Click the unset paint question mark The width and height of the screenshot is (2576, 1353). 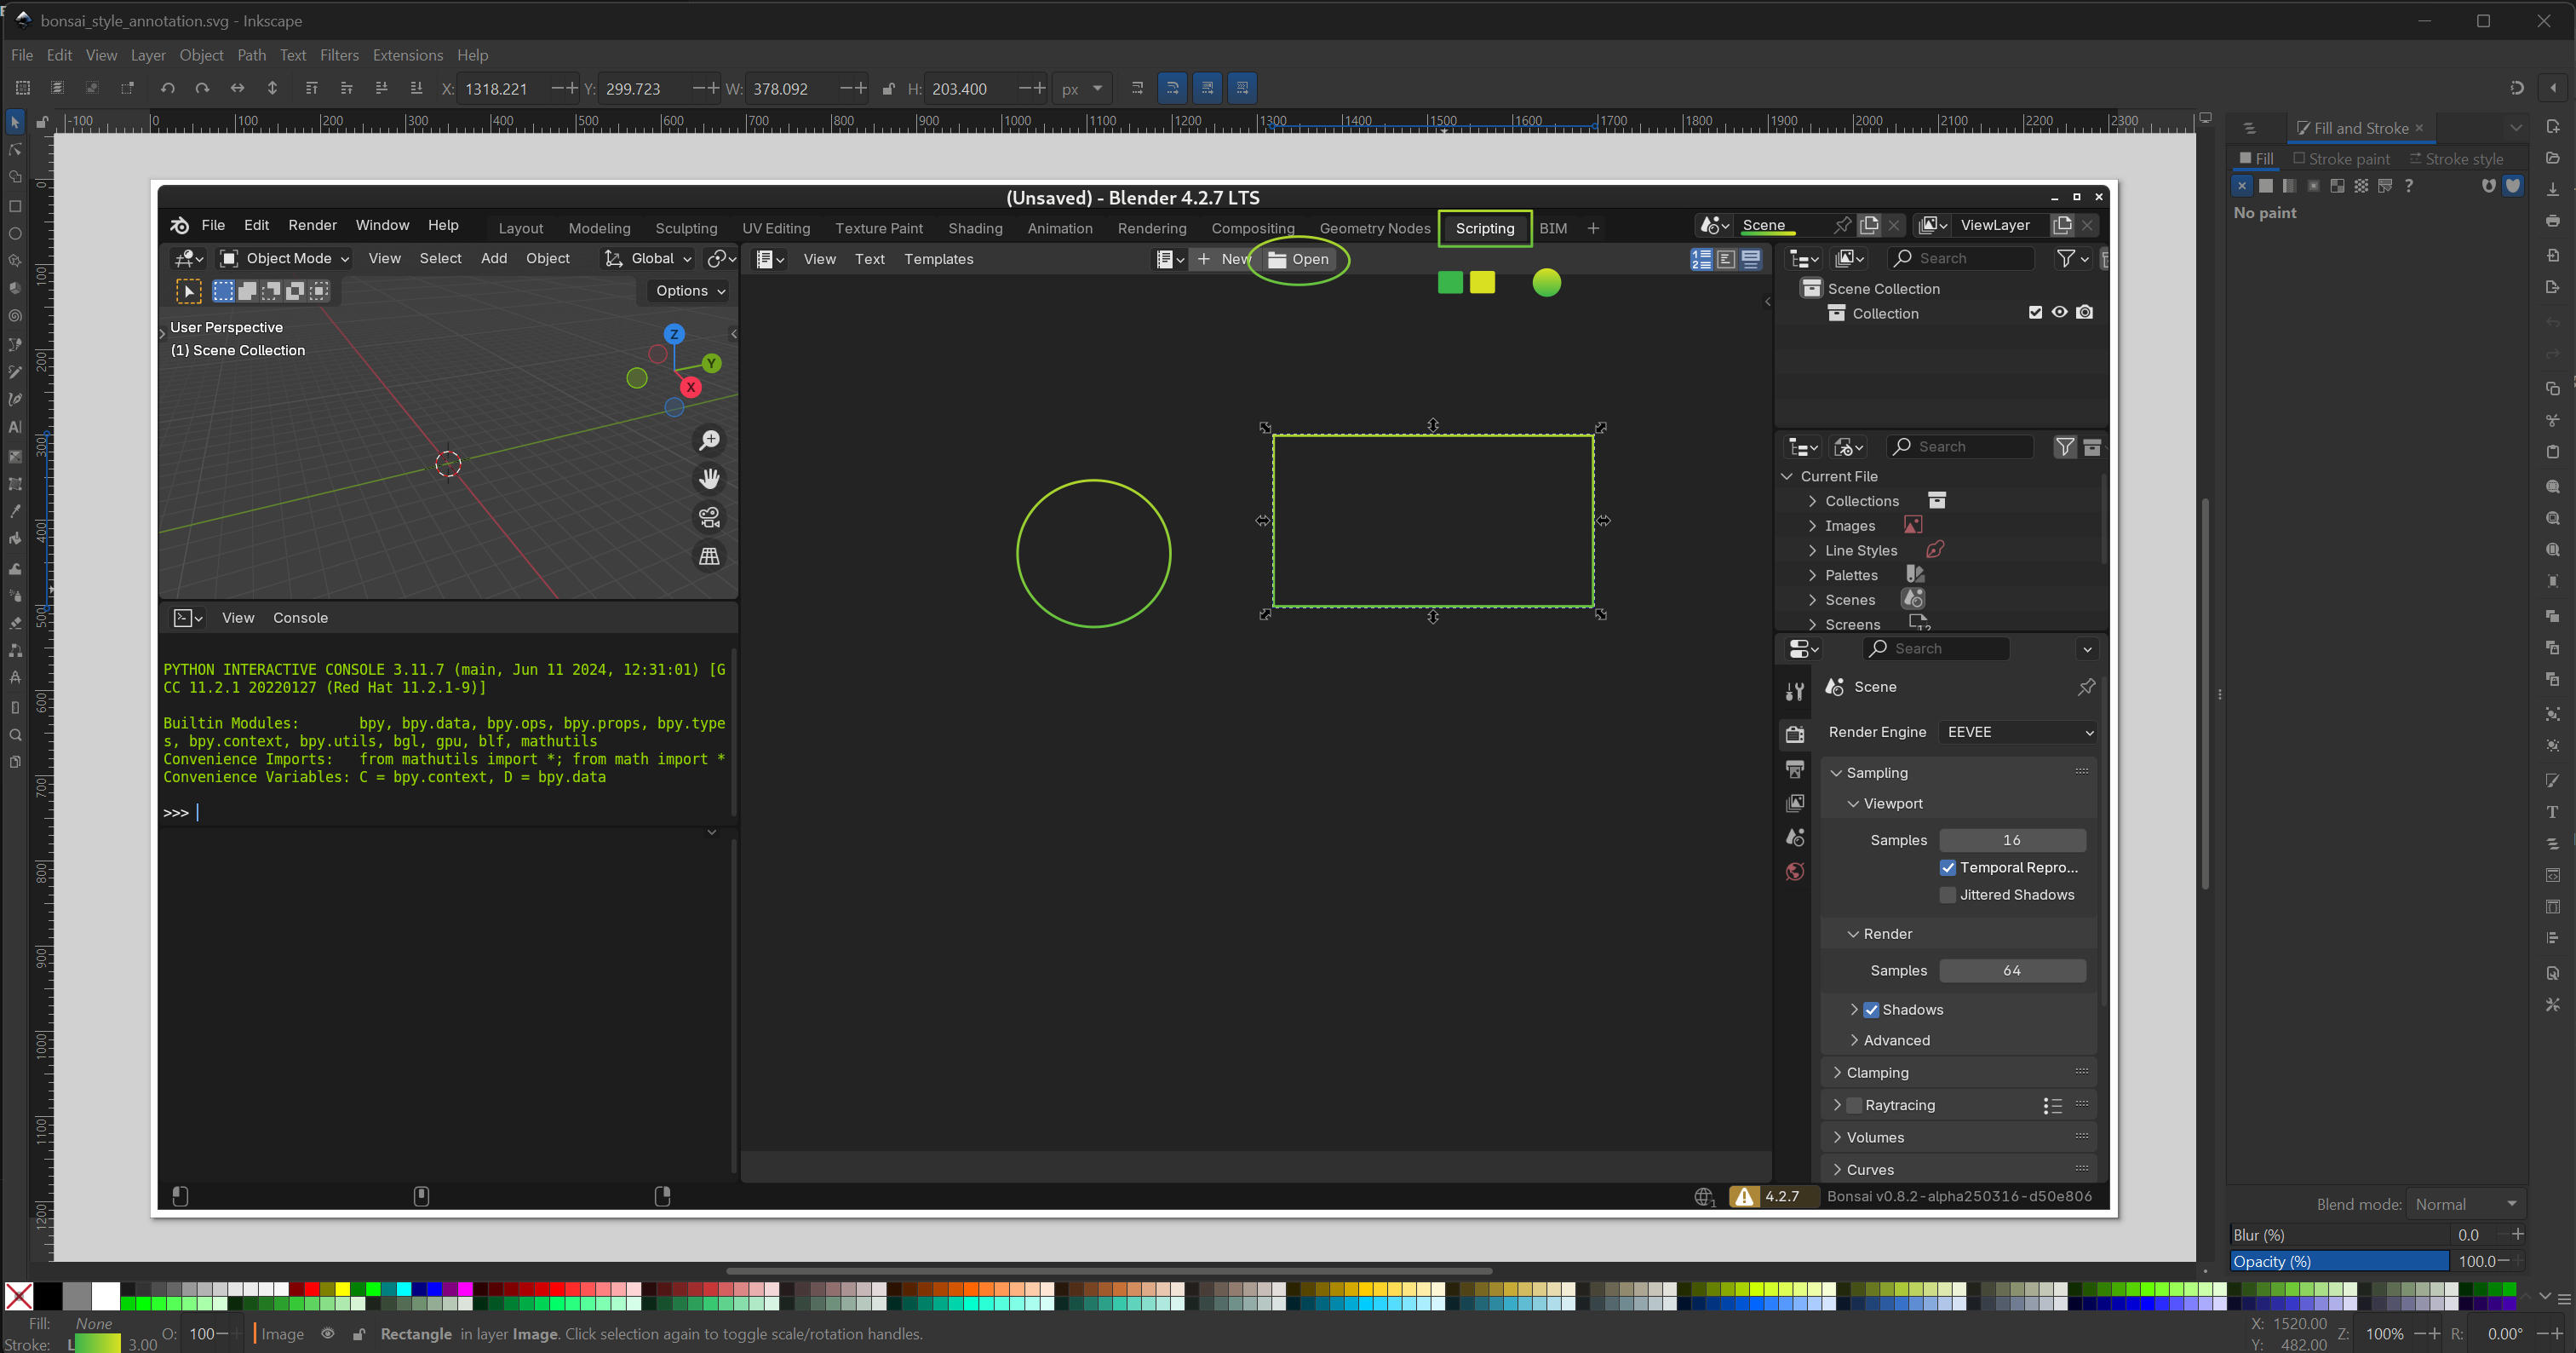pos(2409,185)
